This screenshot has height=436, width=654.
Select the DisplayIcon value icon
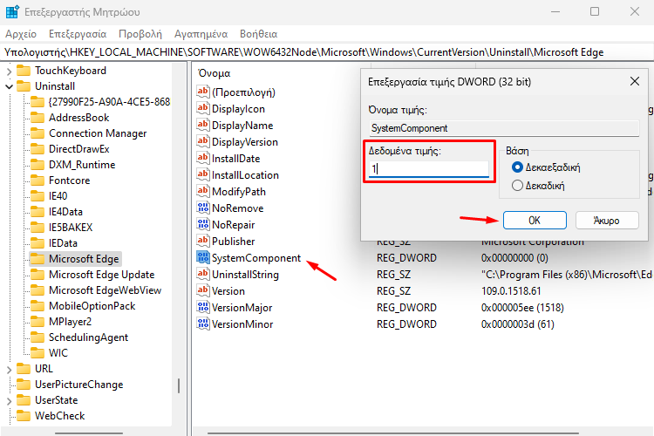pyautogui.click(x=202, y=108)
